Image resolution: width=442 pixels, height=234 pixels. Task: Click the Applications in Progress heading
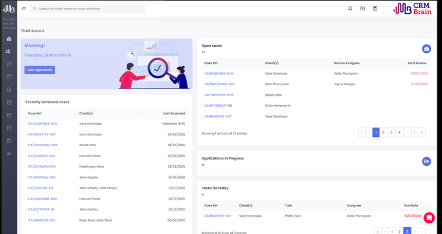223,158
